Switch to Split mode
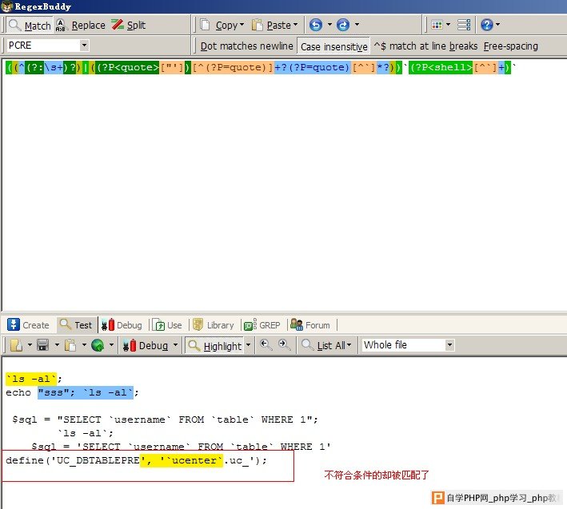 coord(129,25)
